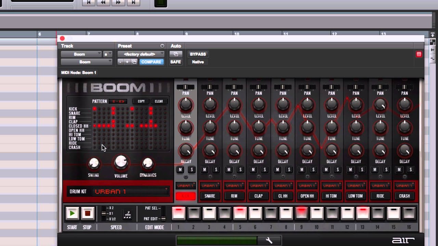438x246 pixels.
Task: Stop playback with the red stop button
Action: click(88, 214)
